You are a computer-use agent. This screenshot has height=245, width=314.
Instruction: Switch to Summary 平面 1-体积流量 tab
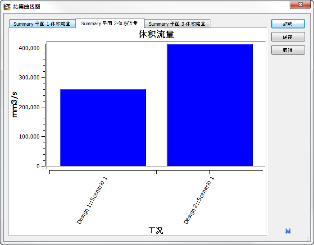point(42,24)
